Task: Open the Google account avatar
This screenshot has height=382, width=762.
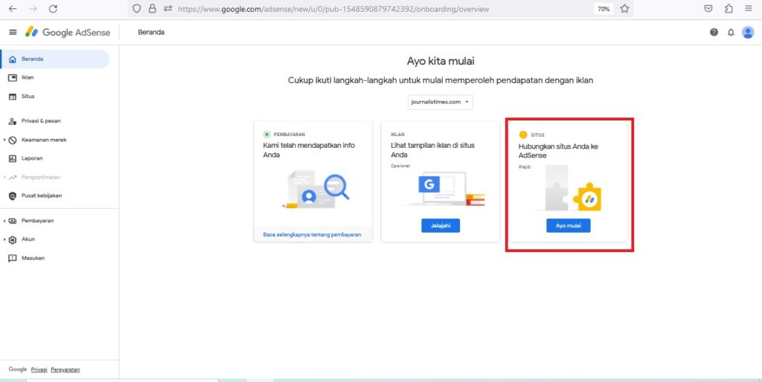Action: pyautogui.click(x=748, y=33)
